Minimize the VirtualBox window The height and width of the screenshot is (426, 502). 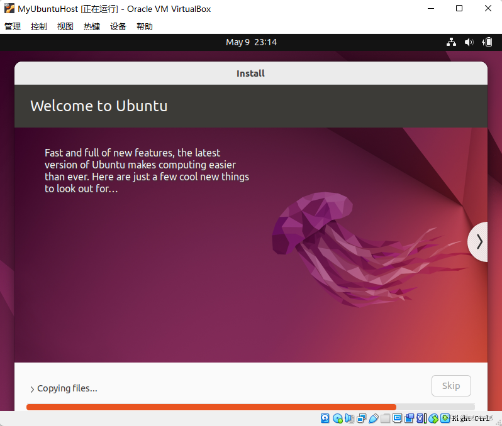(x=431, y=8)
